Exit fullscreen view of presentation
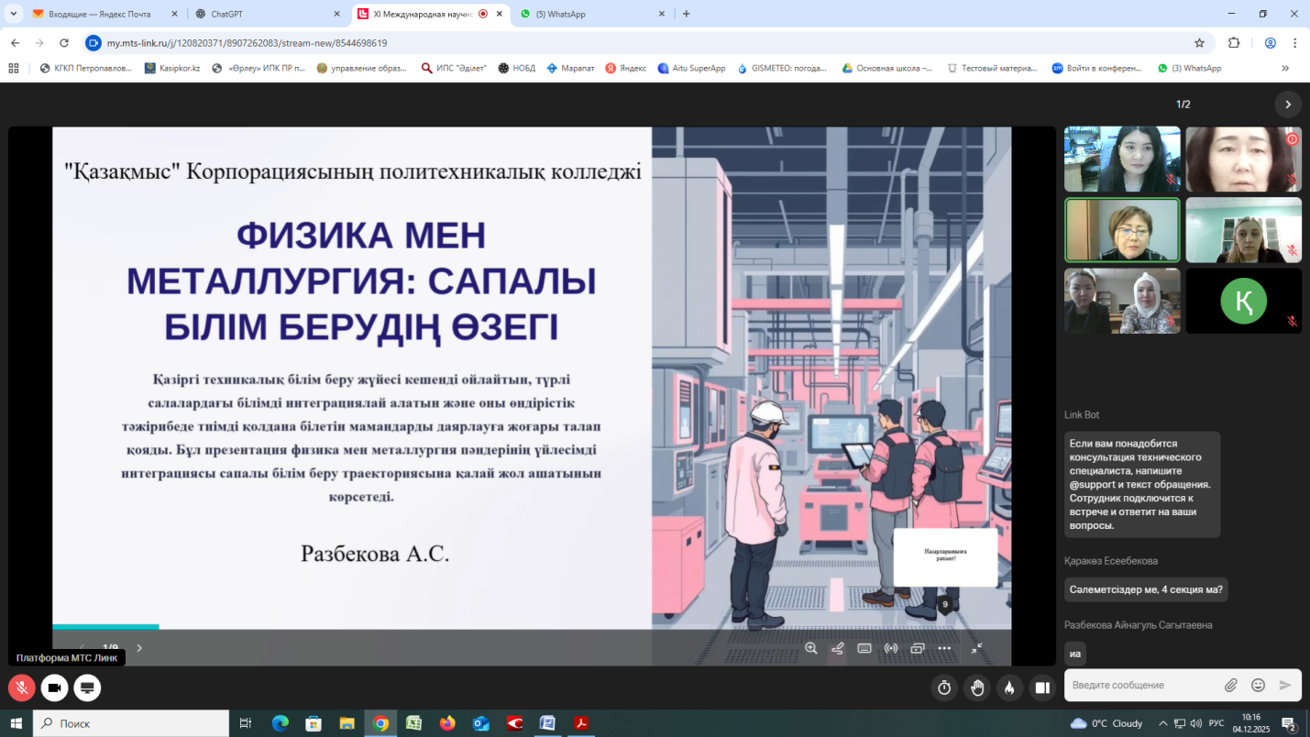The width and height of the screenshot is (1310, 737). (977, 648)
